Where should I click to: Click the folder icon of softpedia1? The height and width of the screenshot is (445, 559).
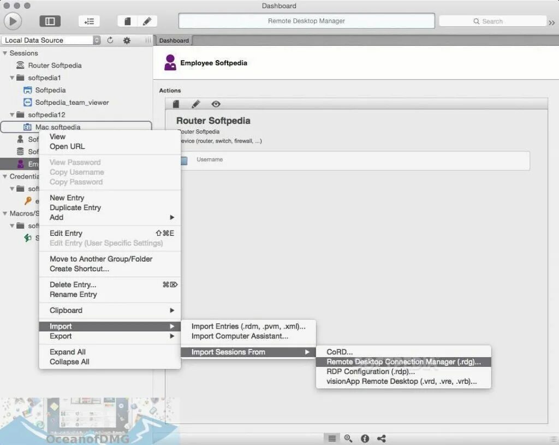point(20,78)
